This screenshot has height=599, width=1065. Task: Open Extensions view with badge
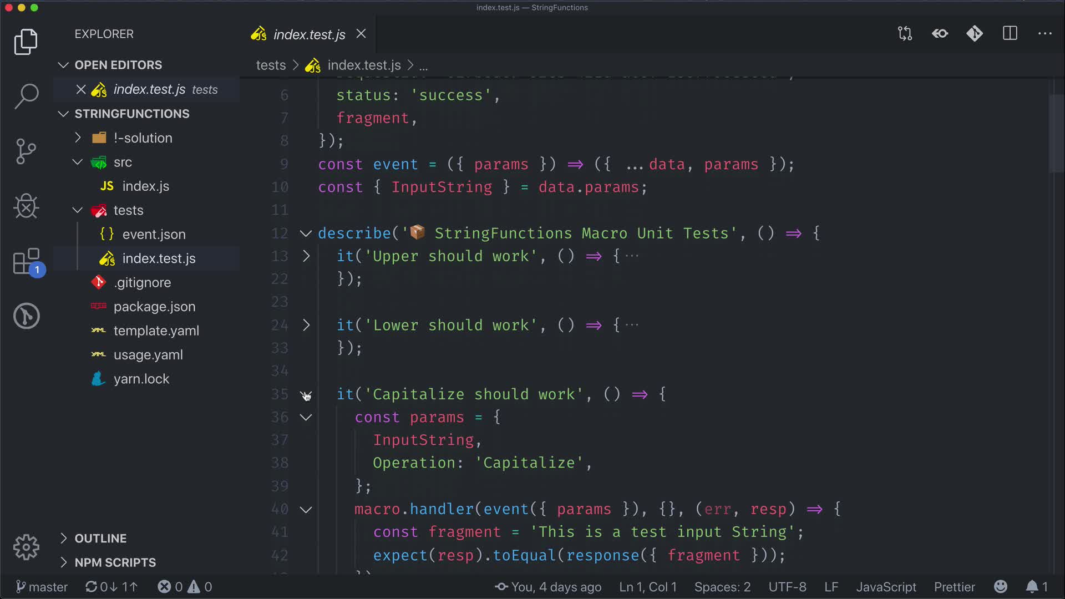[x=26, y=261]
